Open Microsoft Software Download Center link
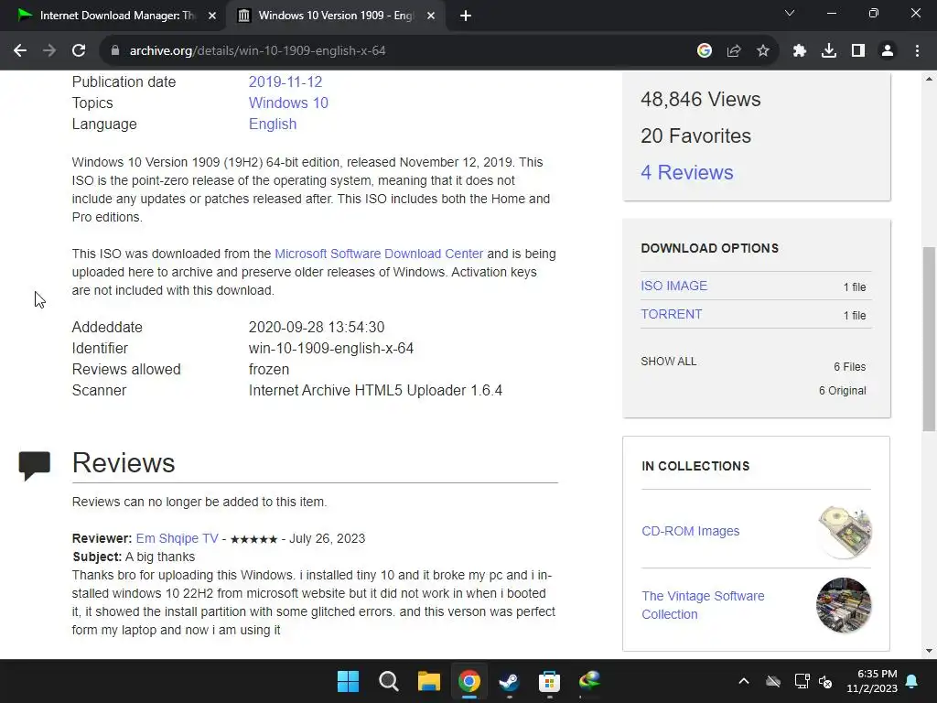Image resolution: width=937 pixels, height=703 pixels. tap(379, 254)
